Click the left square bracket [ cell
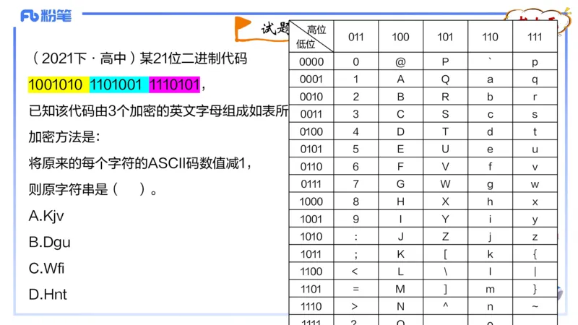The width and height of the screenshot is (578, 325). [445, 254]
